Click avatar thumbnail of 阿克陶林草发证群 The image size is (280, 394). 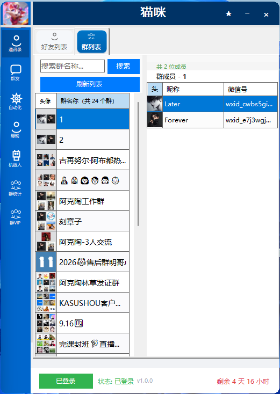point(46,282)
